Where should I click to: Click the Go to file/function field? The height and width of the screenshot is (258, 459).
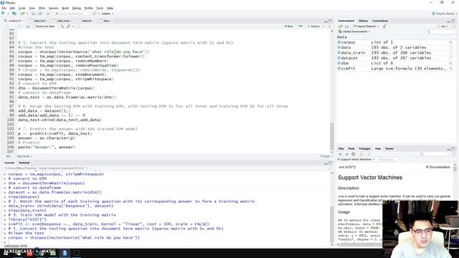tap(71, 14)
